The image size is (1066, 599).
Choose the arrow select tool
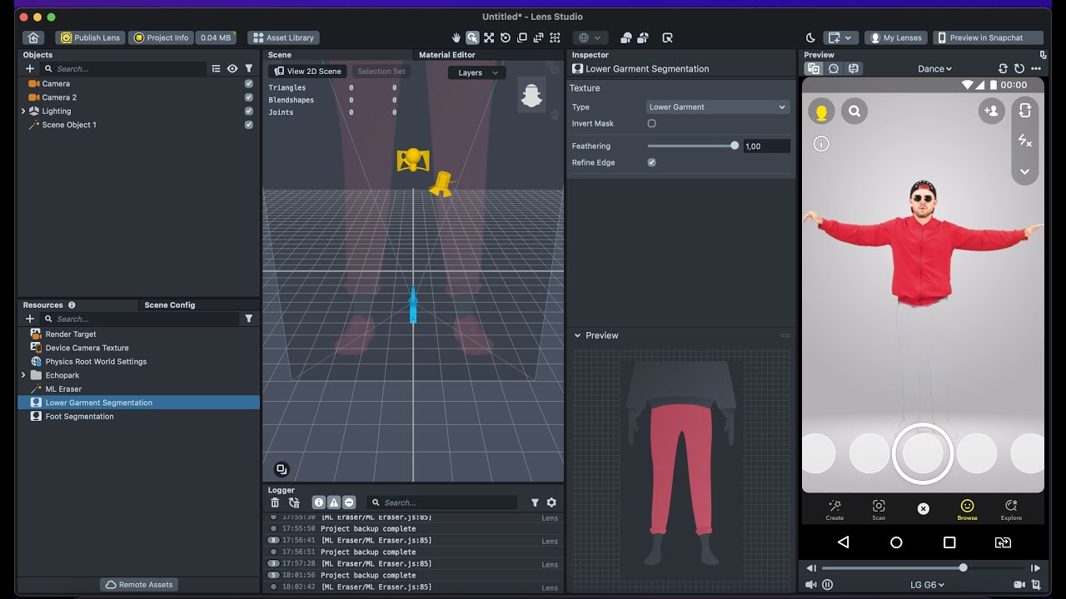click(x=472, y=37)
